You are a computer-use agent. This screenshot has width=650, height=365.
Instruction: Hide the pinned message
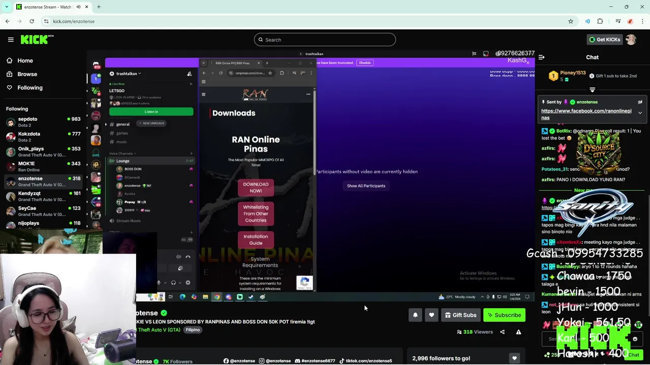[x=640, y=102]
